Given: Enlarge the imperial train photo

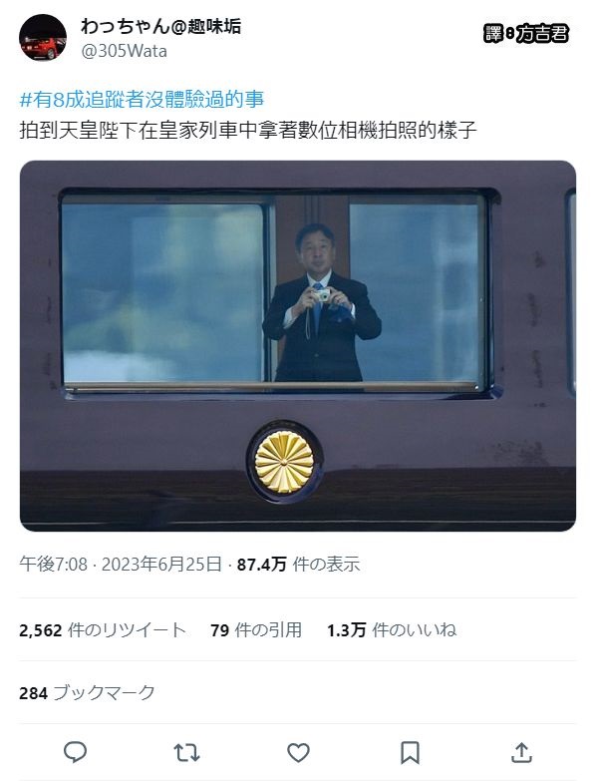Looking at the screenshot, I should (298, 346).
